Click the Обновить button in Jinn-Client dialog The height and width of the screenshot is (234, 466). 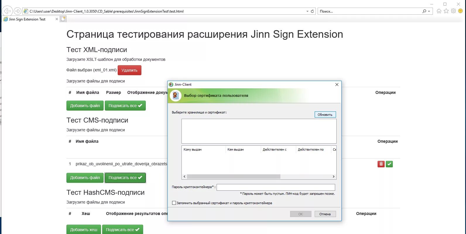pos(325,115)
